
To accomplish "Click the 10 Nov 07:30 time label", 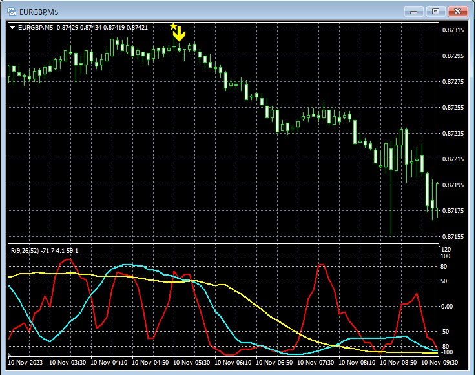I will coord(315,362).
